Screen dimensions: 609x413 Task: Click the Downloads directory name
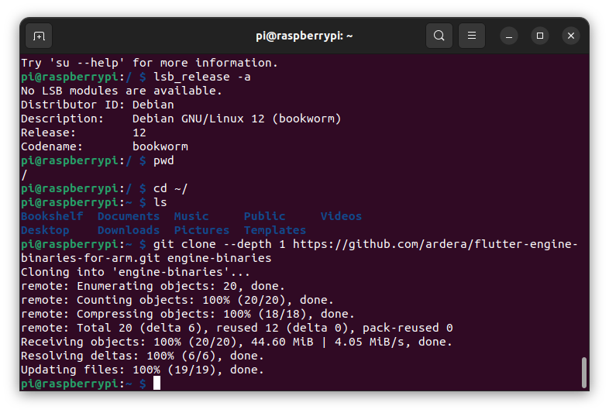(x=129, y=230)
